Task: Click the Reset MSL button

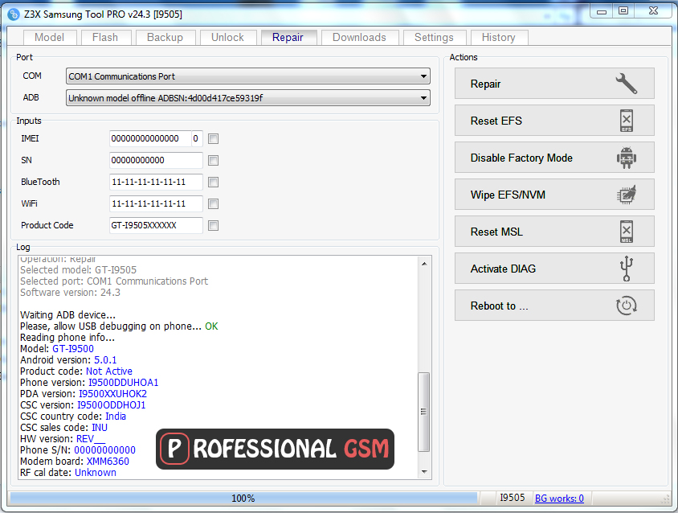Action: click(554, 232)
